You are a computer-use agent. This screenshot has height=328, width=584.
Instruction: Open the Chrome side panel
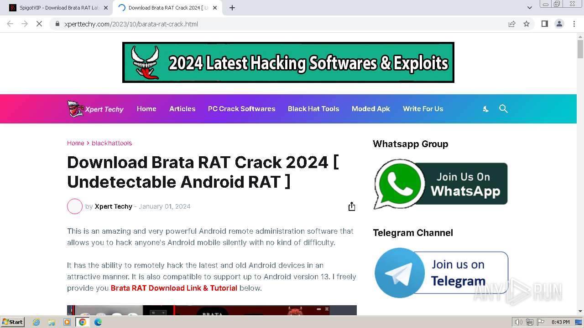click(x=544, y=24)
